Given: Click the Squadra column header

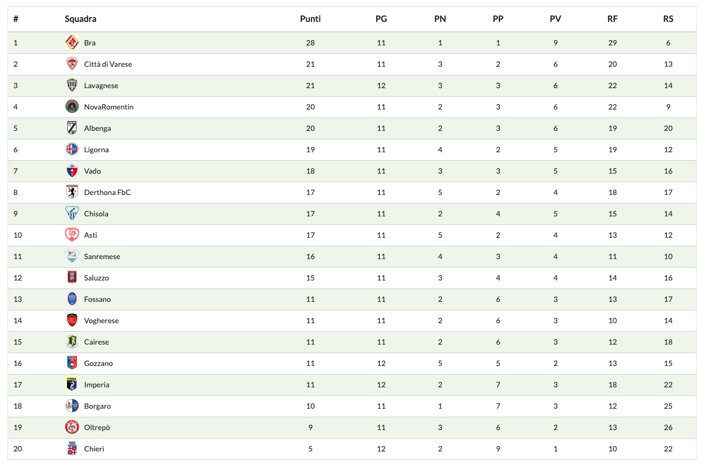Looking at the screenshot, I should (x=81, y=19).
